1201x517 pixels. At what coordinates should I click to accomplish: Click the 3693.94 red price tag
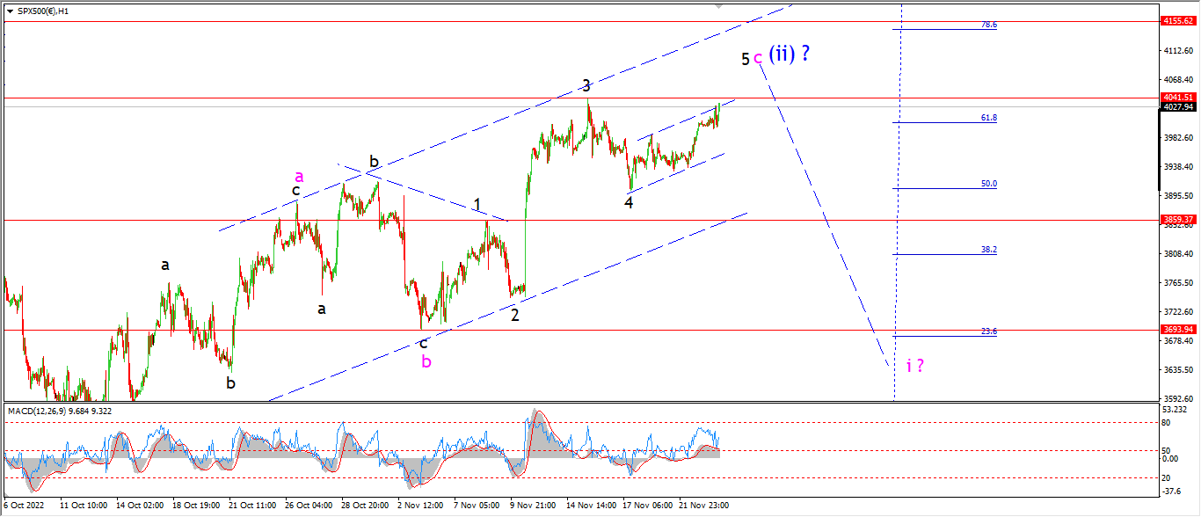[x=1177, y=330]
